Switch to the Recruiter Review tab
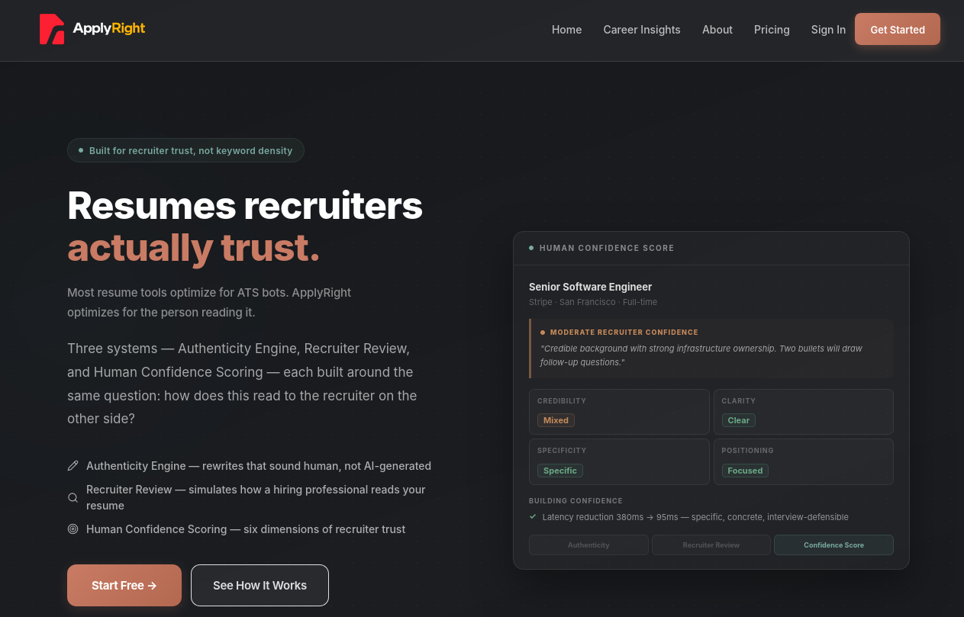The image size is (964, 617). click(x=711, y=545)
